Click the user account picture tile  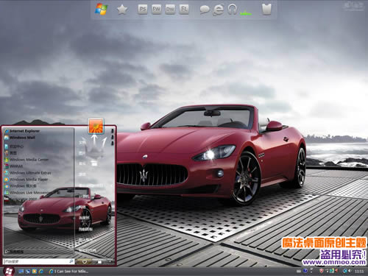coord(96,126)
